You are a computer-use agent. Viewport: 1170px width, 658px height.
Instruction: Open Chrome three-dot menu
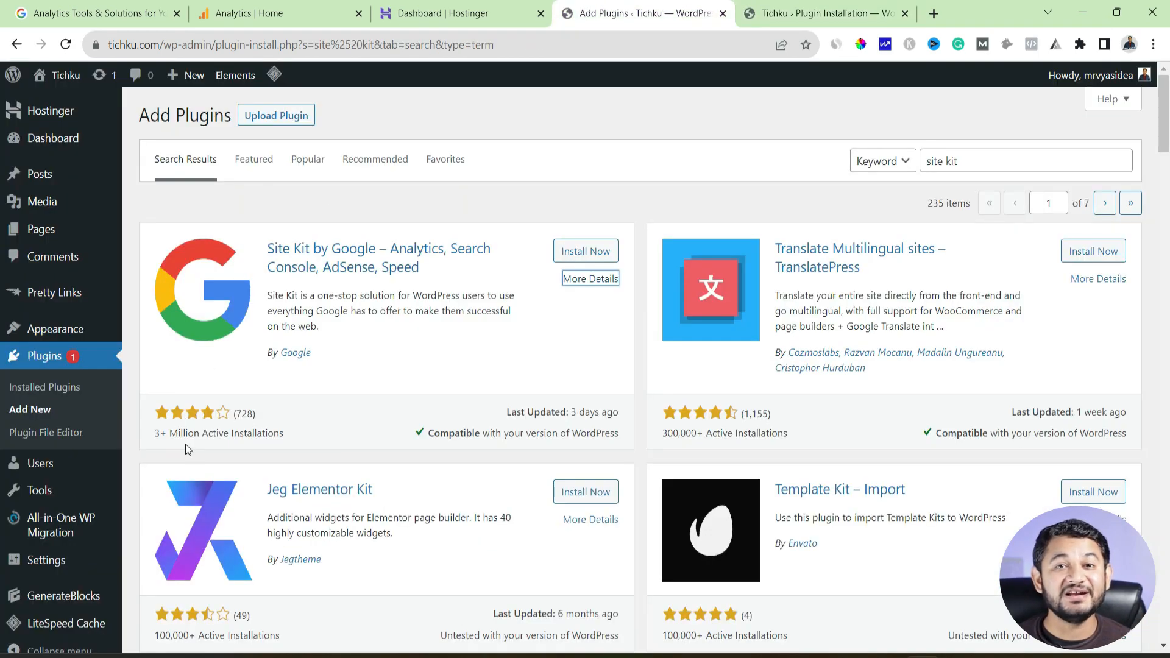coord(1153,44)
